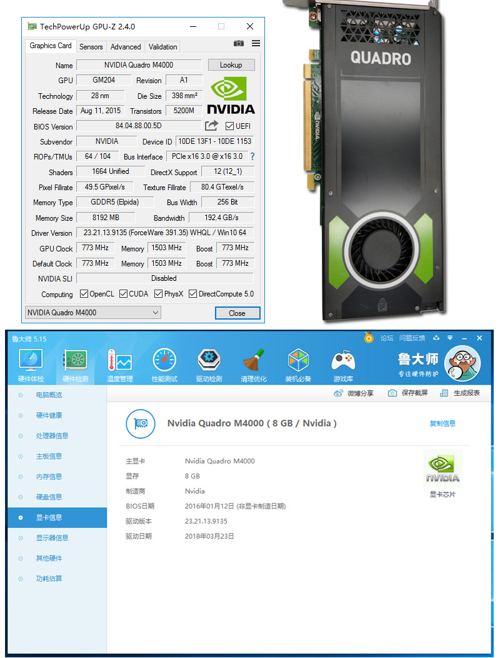The width and height of the screenshot is (500, 658).
Task: Click the Name field NVIDIA Quadro M4000
Action: (139, 65)
